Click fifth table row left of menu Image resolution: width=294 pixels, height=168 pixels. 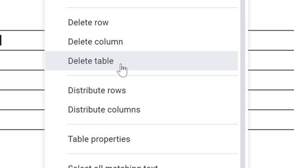tap(21, 119)
